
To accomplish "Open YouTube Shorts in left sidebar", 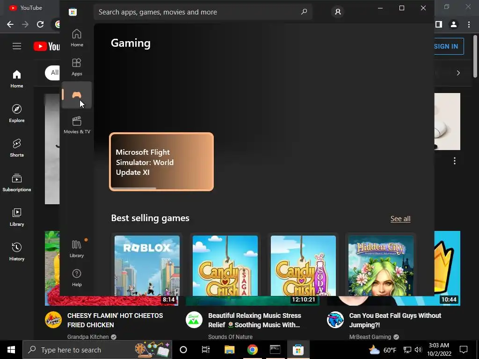I will (17, 148).
